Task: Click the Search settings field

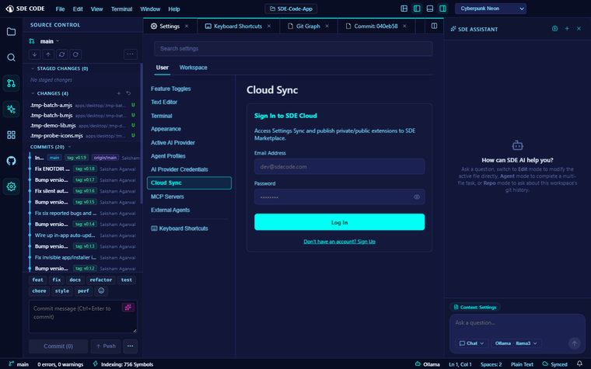Action: (x=293, y=49)
